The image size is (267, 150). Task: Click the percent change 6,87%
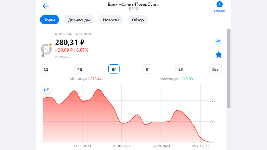click(82, 50)
